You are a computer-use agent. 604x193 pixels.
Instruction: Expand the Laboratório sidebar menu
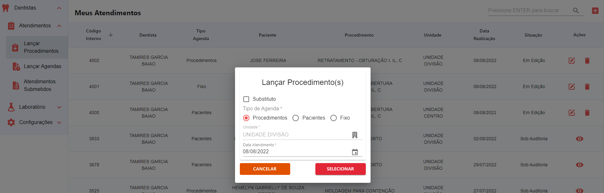tap(59, 107)
